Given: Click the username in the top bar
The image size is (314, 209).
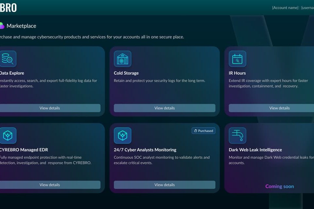Looking at the screenshot, I should click(308, 8).
